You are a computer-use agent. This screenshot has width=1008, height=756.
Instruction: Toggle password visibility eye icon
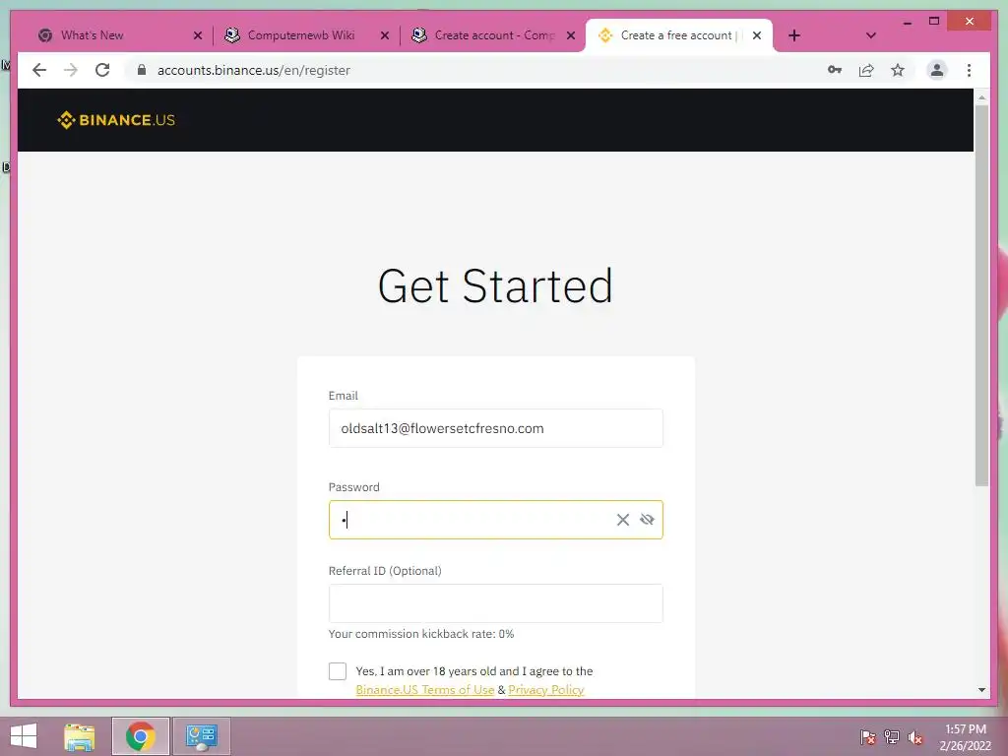point(647,520)
